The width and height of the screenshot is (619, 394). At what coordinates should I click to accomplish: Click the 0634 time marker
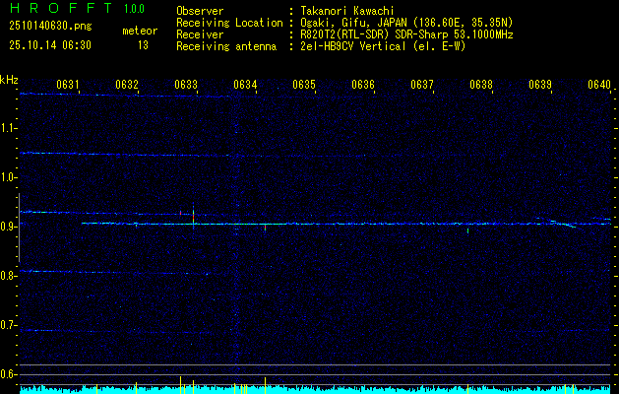click(x=245, y=85)
